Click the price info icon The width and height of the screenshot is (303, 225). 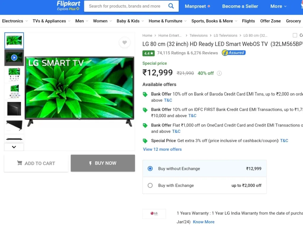219,73
